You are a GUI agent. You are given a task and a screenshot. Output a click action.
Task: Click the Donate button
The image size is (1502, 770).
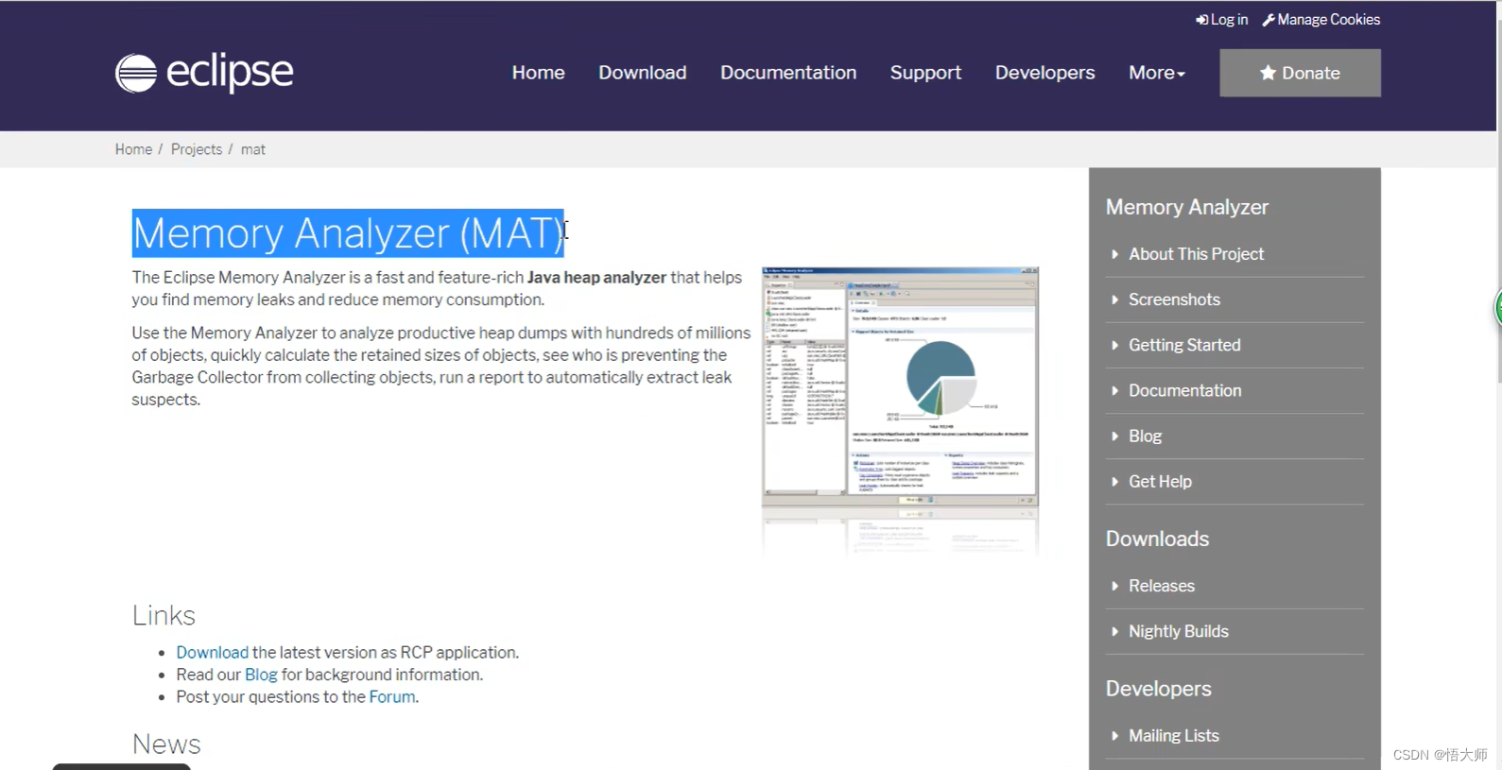coord(1300,73)
